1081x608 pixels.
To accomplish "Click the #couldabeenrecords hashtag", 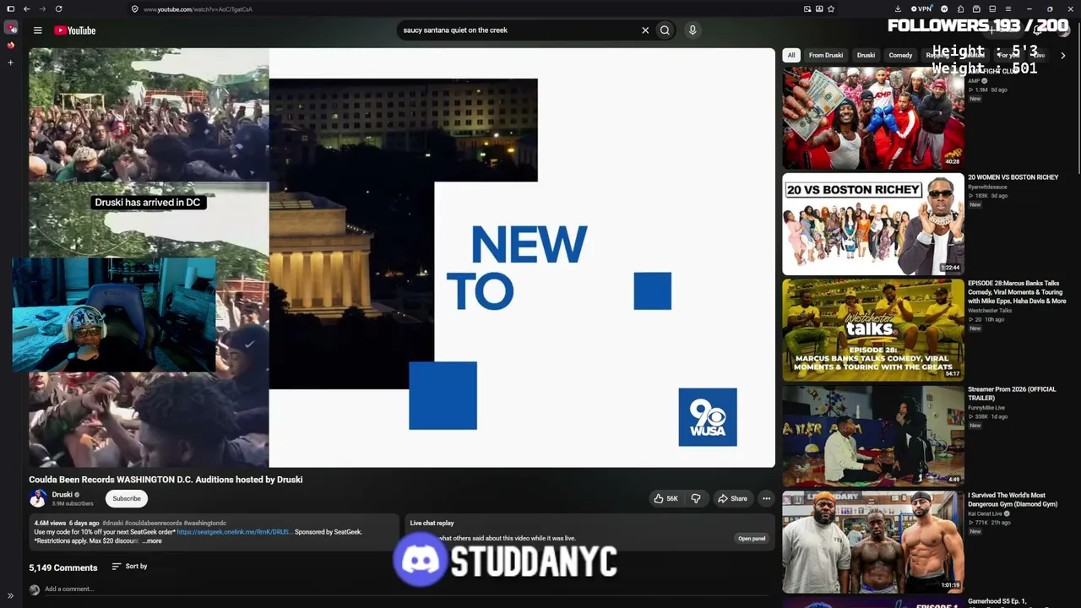I will [x=154, y=524].
